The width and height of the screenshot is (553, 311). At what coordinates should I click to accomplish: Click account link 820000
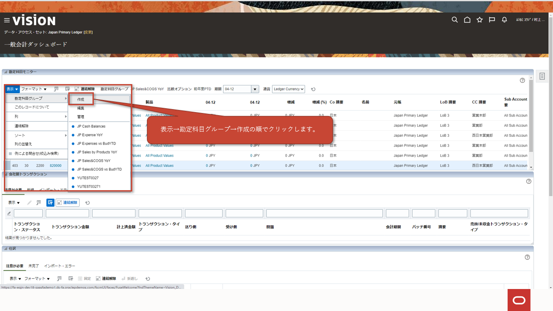56,166
